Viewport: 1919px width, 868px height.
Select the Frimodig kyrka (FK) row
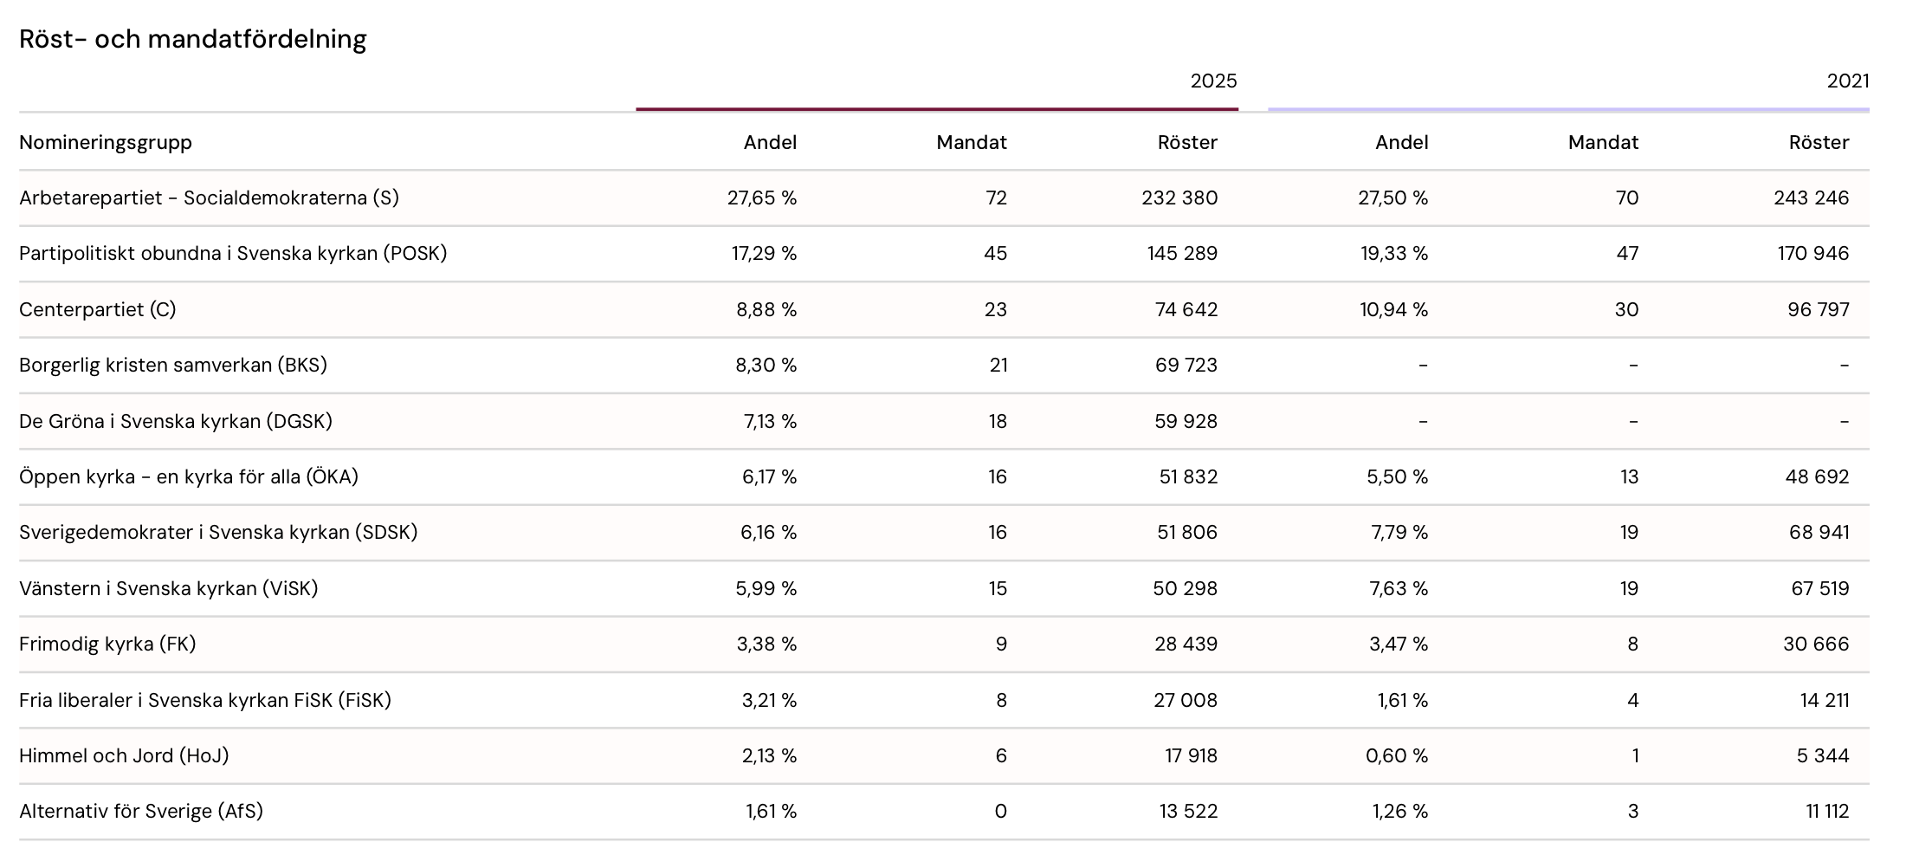click(x=107, y=644)
